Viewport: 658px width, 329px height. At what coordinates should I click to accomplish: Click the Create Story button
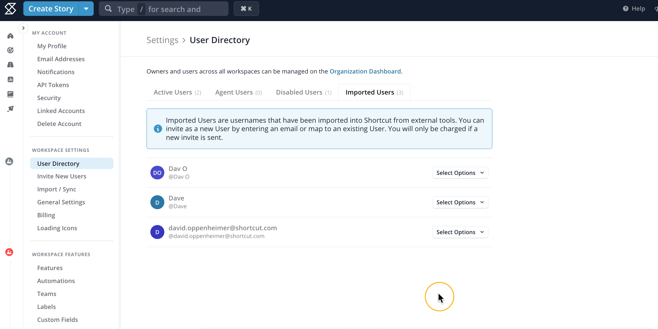coord(51,9)
